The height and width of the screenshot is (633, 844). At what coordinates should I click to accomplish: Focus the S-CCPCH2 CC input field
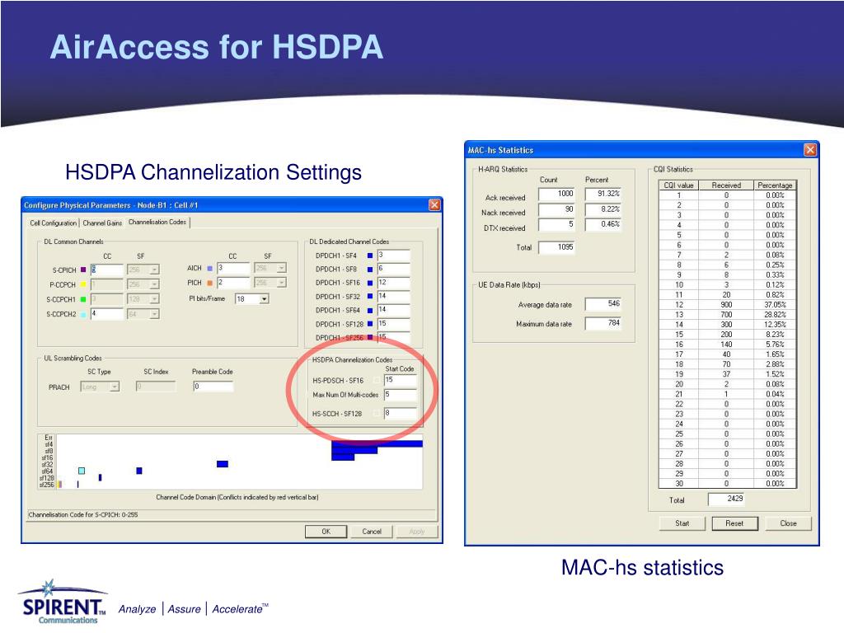coord(106,314)
